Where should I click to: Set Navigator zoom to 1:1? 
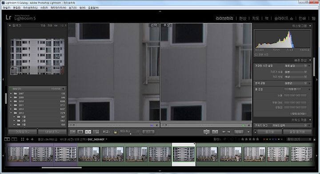click(56, 26)
